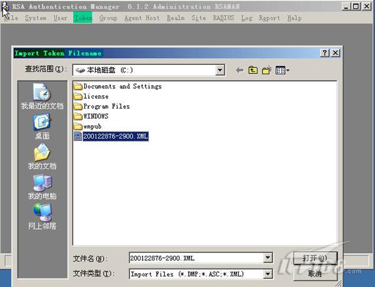Click the Back arrow icon in dialog toolbar
The width and height of the screenshot is (375, 287).
(239, 71)
